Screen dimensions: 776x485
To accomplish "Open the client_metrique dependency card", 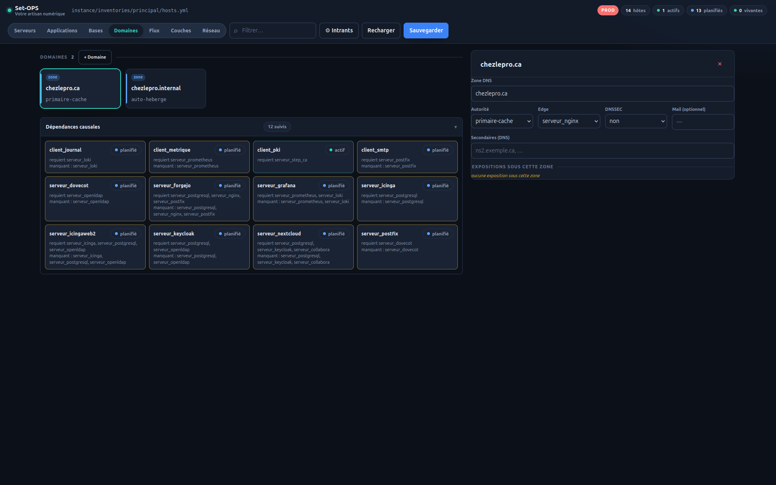I will [199, 157].
